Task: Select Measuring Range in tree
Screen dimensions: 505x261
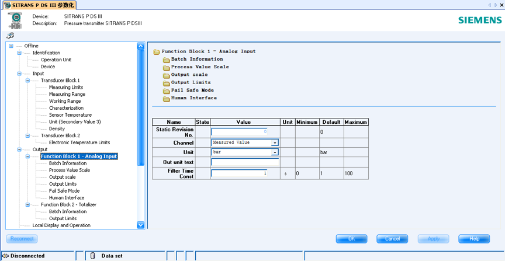Action: click(67, 94)
